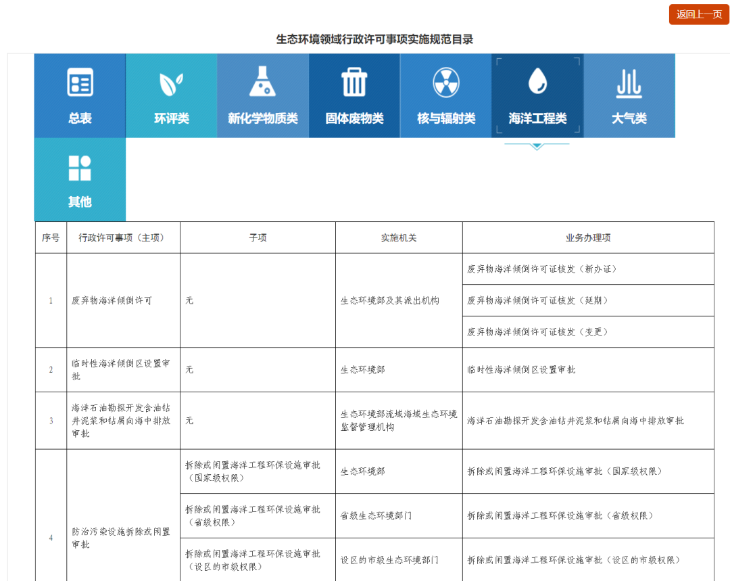Click 设区的市级生态环境部门 cell
The image size is (730, 581).
pos(399,560)
